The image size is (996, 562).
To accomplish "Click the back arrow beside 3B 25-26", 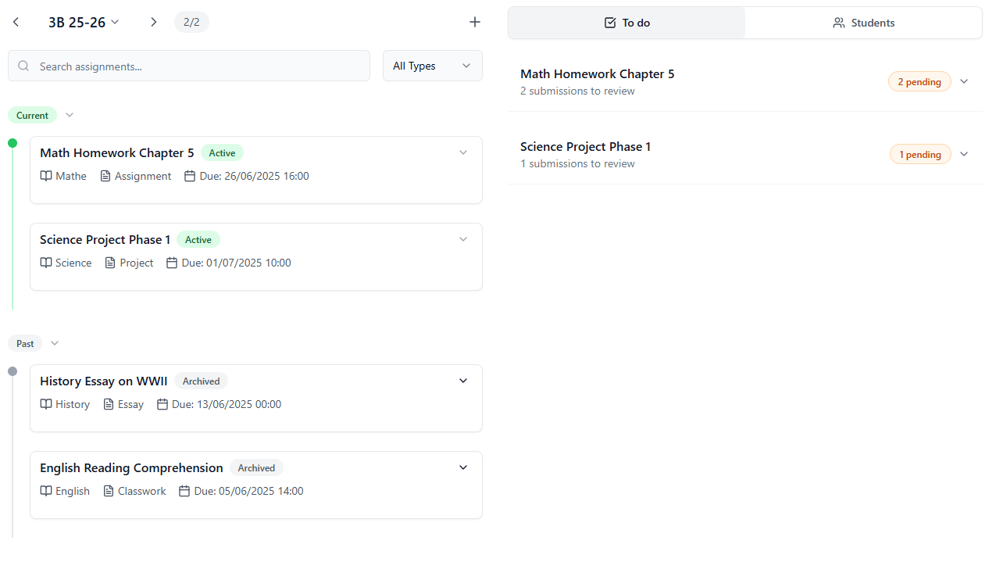I will (16, 22).
